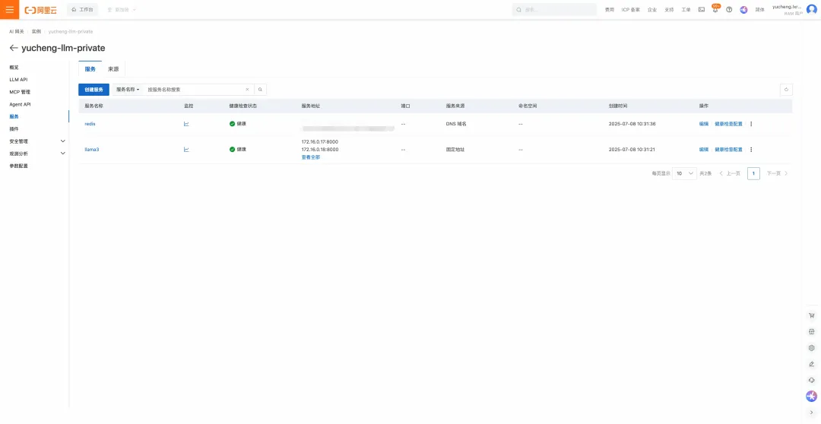Open LLM API in the sidebar
821x424 pixels.
pos(18,80)
